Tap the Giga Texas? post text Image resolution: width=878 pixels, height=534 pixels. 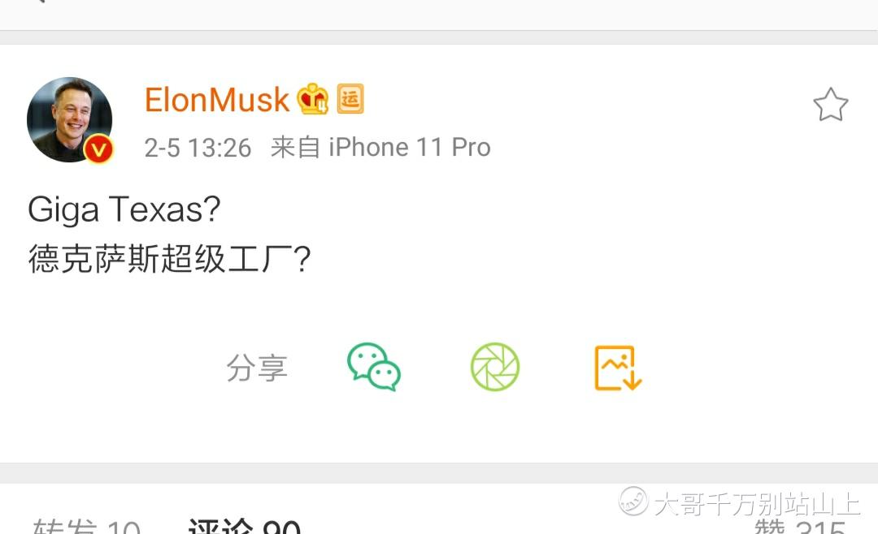click(124, 209)
